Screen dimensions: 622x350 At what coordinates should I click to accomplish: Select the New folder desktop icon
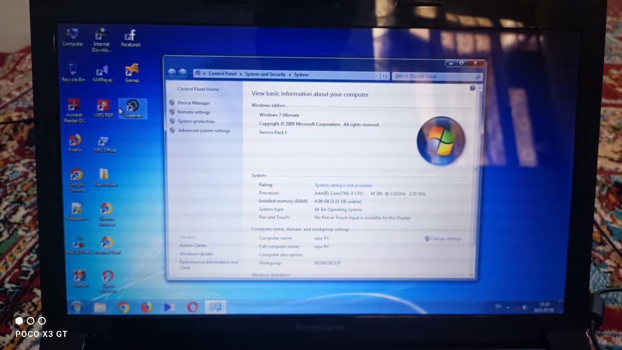pyautogui.click(x=105, y=178)
